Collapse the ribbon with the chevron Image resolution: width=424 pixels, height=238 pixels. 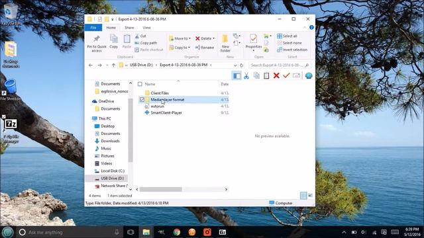click(x=305, y=28)
